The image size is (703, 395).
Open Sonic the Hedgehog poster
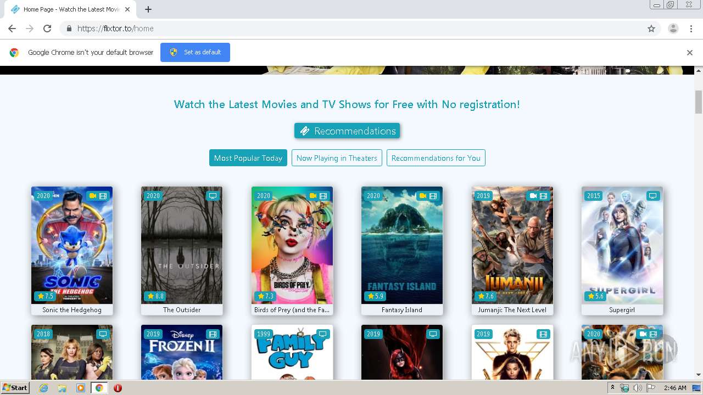pyautogui.click(x=72, y=245)
